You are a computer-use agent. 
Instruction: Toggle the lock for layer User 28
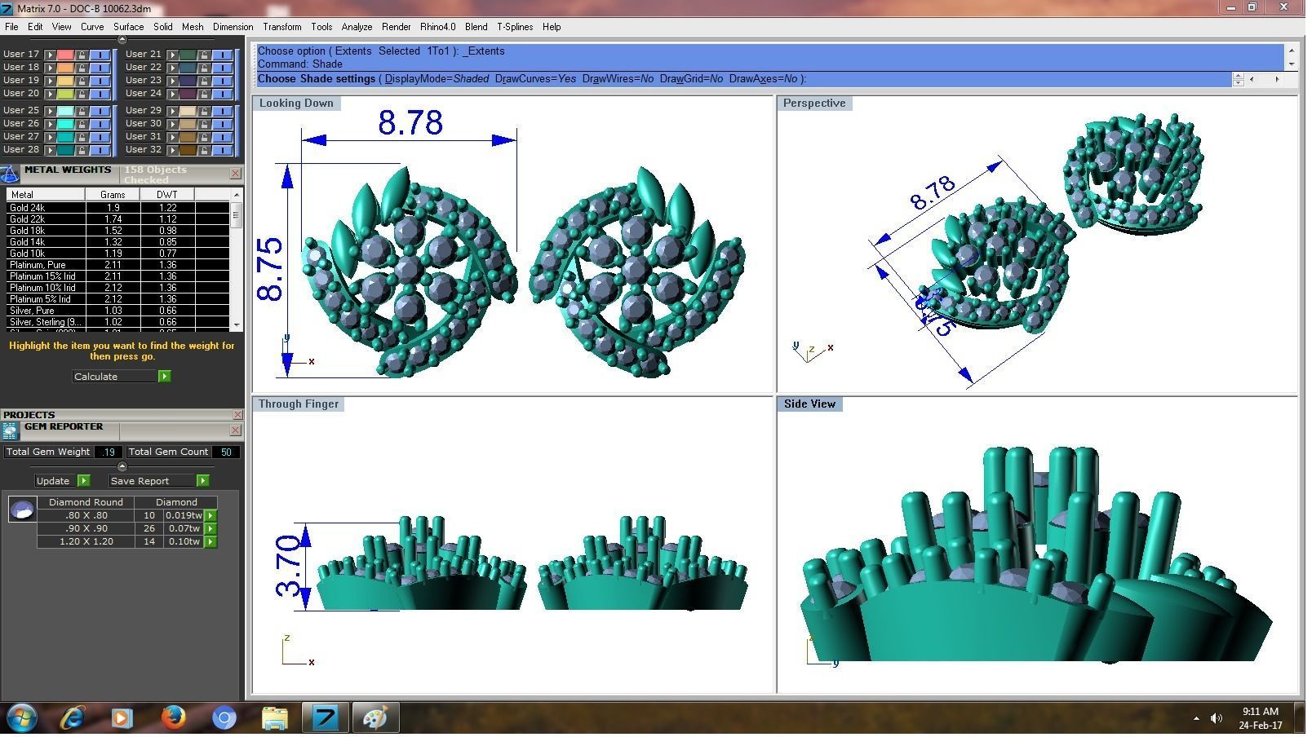point(82,150)
